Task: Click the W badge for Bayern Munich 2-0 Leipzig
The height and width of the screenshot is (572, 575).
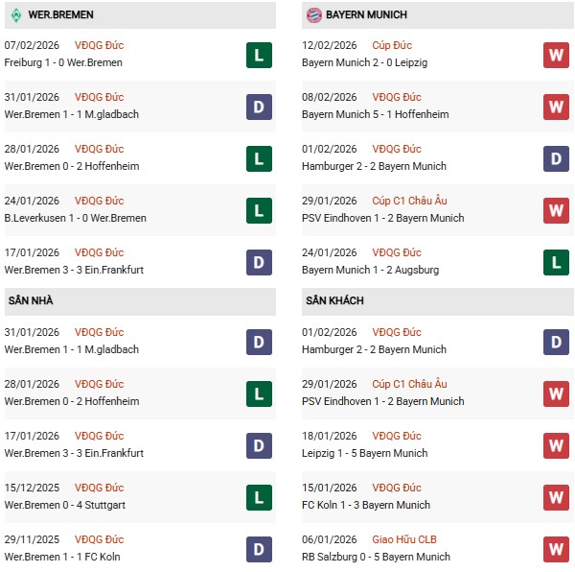Action: [x=556, y=55]
